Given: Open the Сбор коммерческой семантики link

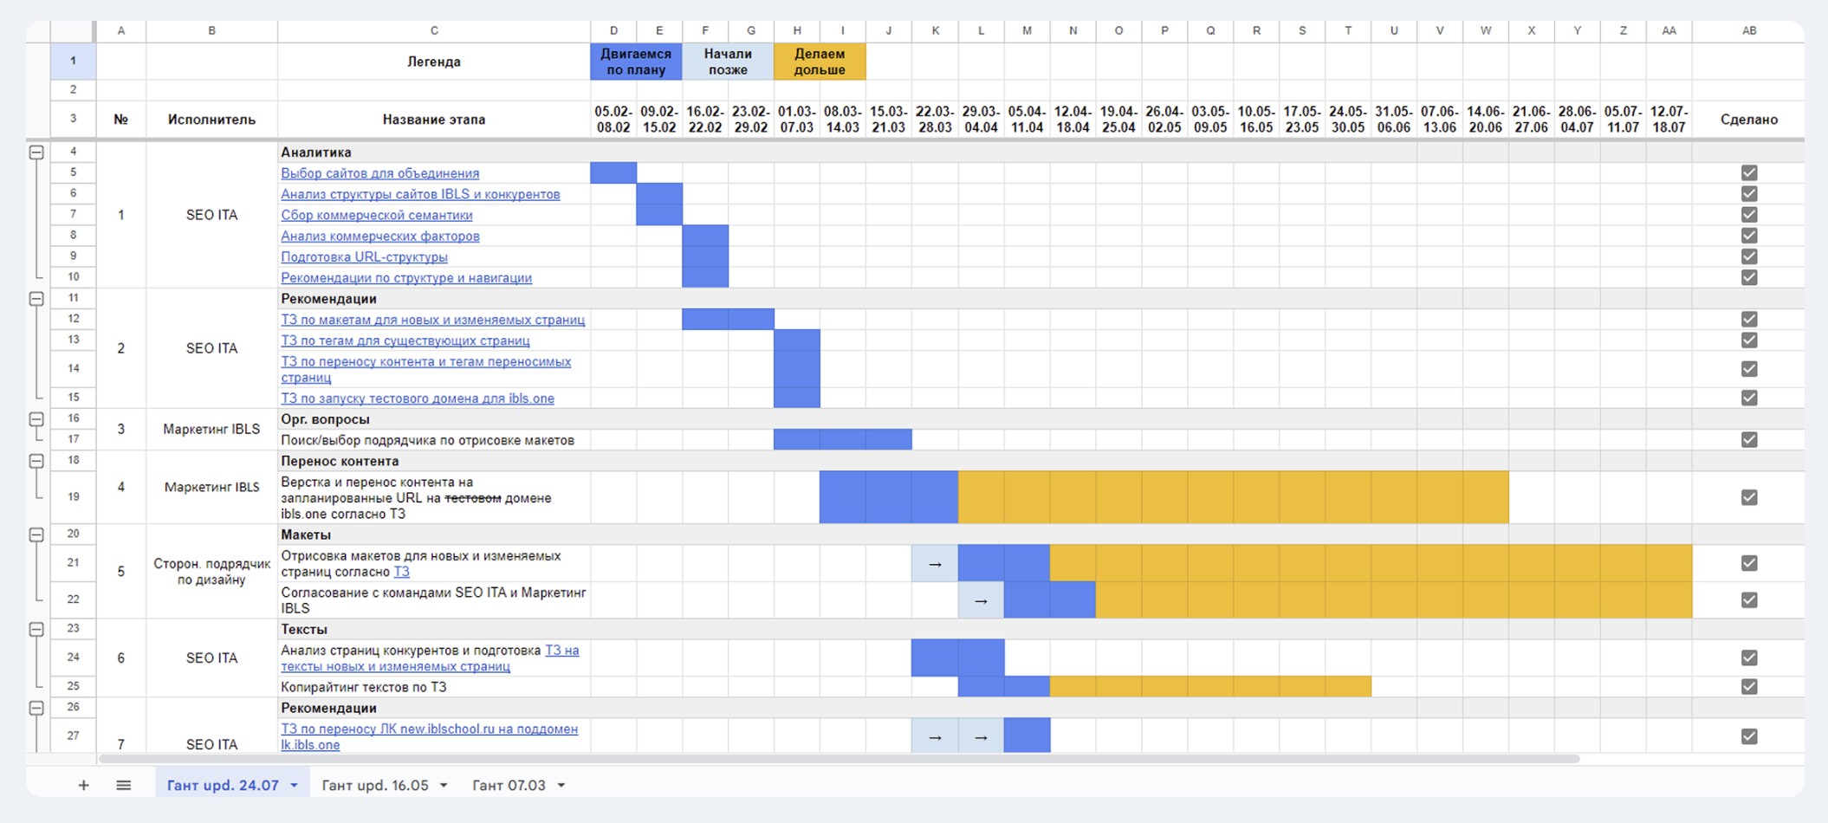Looking at the screenshot, I should (377, 215).
